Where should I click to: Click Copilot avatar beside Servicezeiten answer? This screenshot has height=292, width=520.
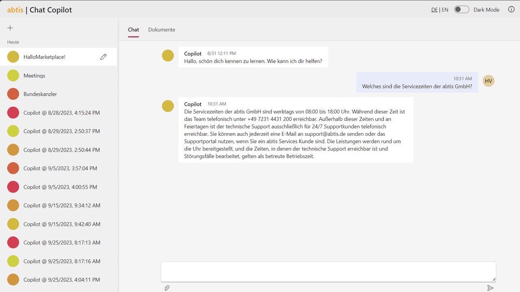(168, 106)
